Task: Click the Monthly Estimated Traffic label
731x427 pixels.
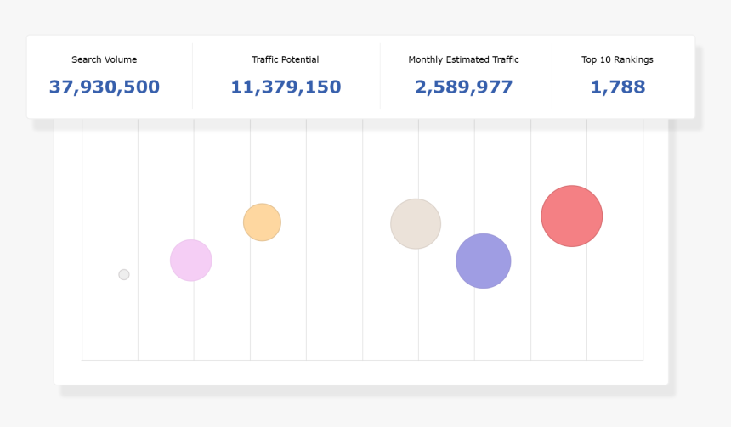Action: pos(463,59)
